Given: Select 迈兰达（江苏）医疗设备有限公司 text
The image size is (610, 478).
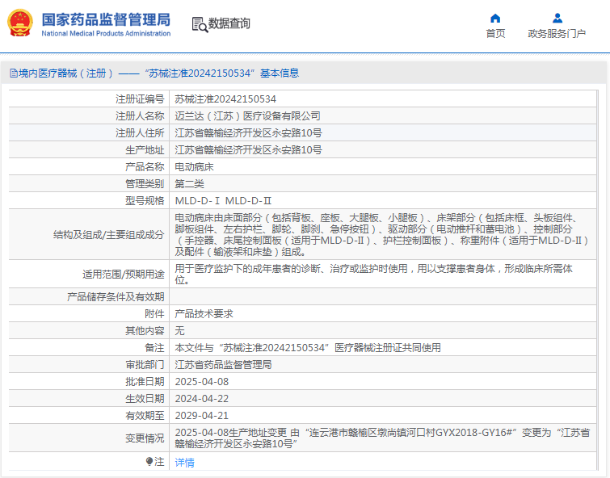Looking at the screenshot, I should [x=247, y=116].
